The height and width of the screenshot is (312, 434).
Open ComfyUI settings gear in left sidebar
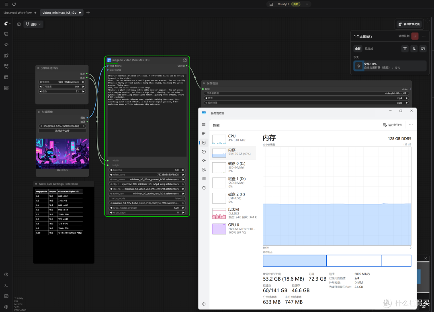click(6, 306)
